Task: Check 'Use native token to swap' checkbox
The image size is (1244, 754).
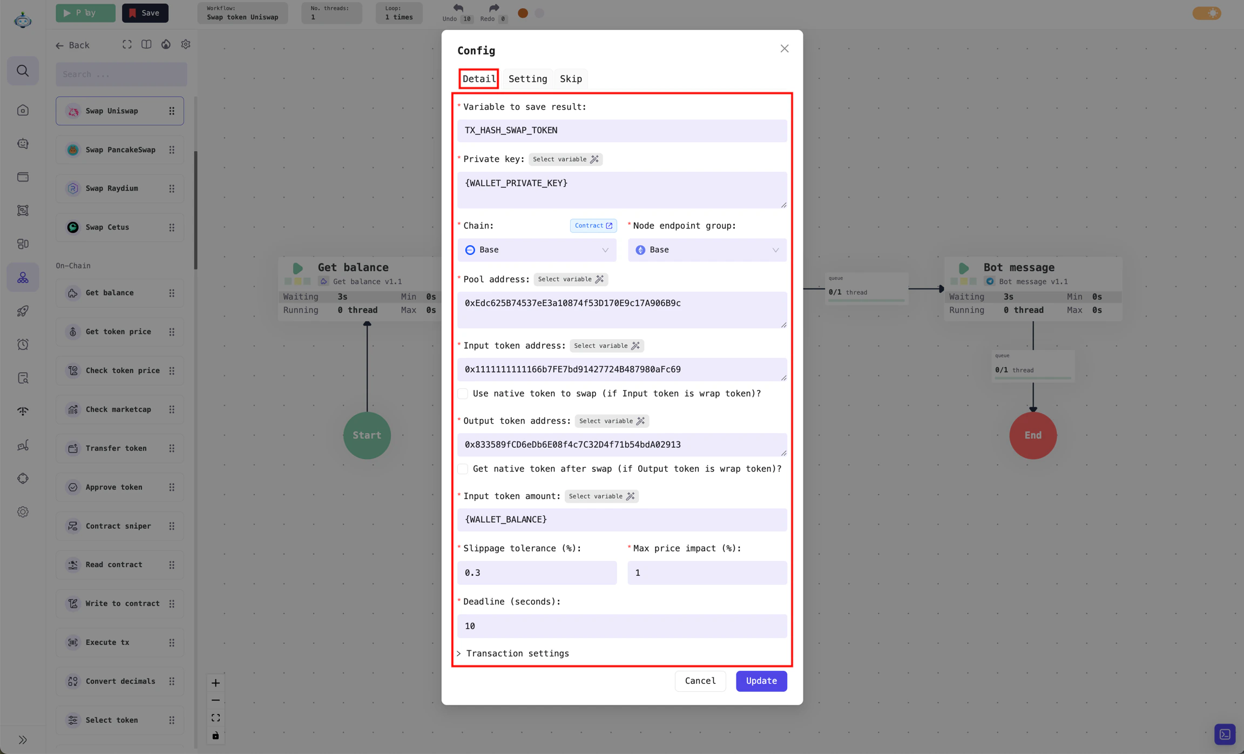Action: point(463,394)
